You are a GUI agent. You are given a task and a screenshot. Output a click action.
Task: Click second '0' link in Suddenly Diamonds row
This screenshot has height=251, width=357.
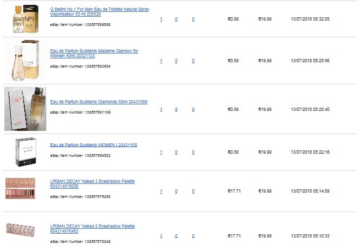pyautogui.click(x=193, y=109)
